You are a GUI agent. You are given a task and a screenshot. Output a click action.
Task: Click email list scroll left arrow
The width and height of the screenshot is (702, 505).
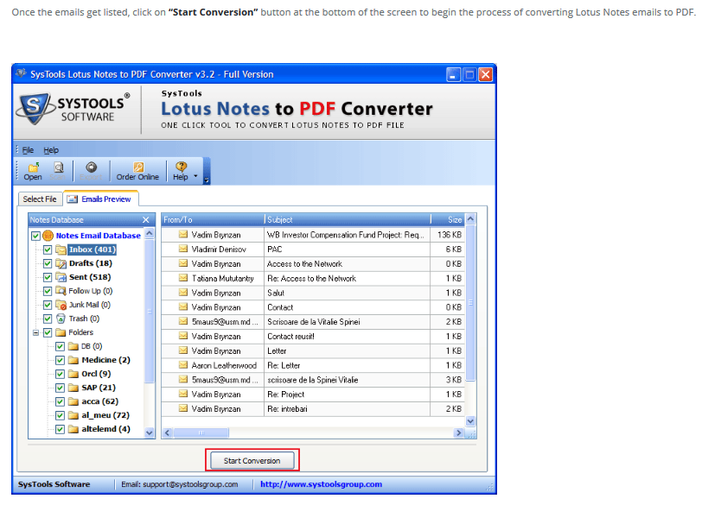click(168, 432)
